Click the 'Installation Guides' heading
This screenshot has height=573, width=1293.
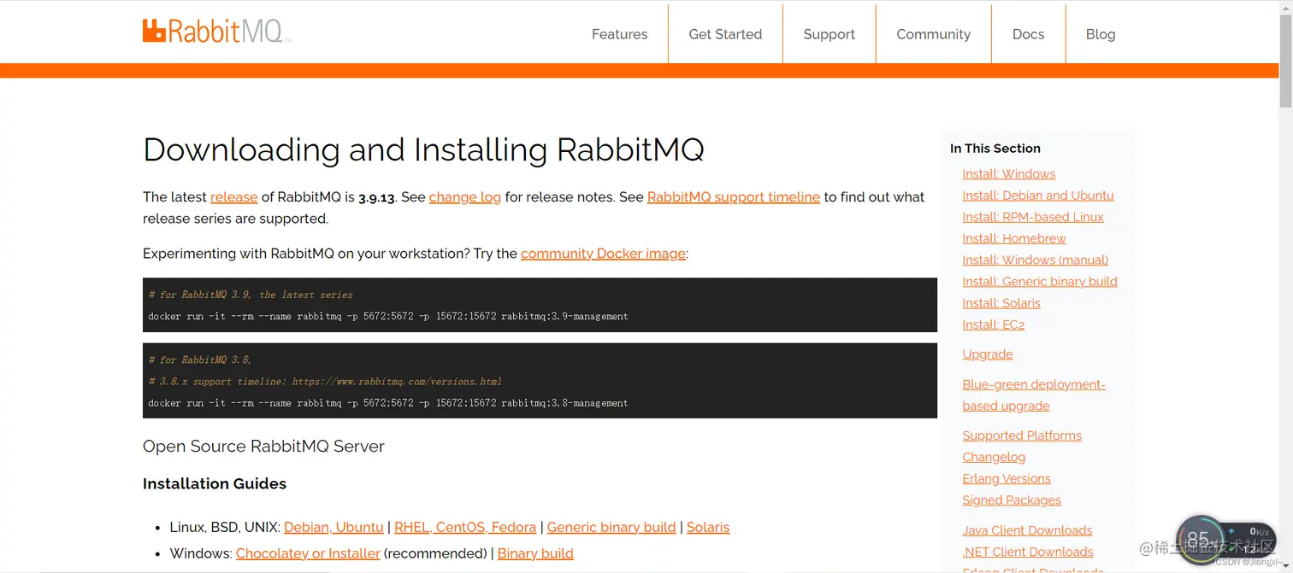(215, 484)
